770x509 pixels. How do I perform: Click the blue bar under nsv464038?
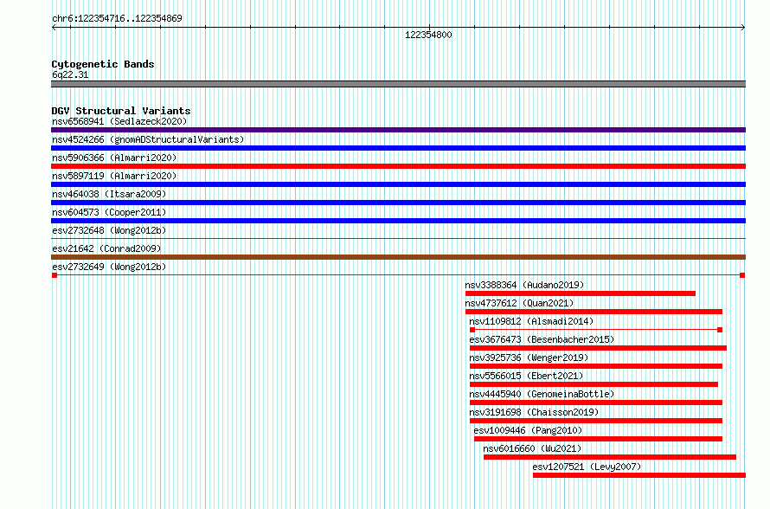coord(398,203)
